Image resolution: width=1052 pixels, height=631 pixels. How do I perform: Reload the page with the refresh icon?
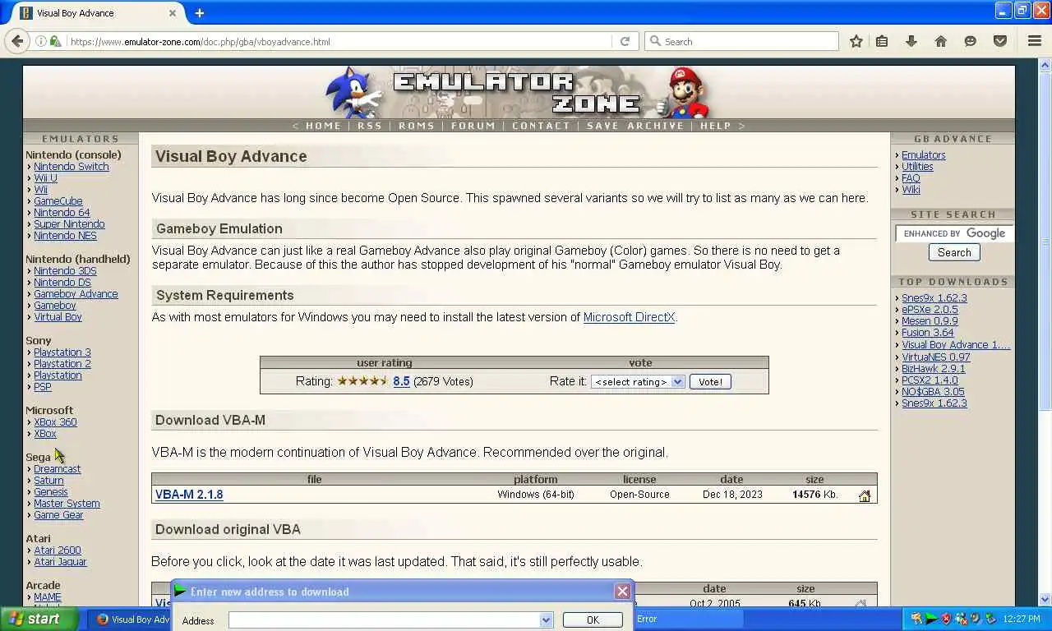(625, 41)
